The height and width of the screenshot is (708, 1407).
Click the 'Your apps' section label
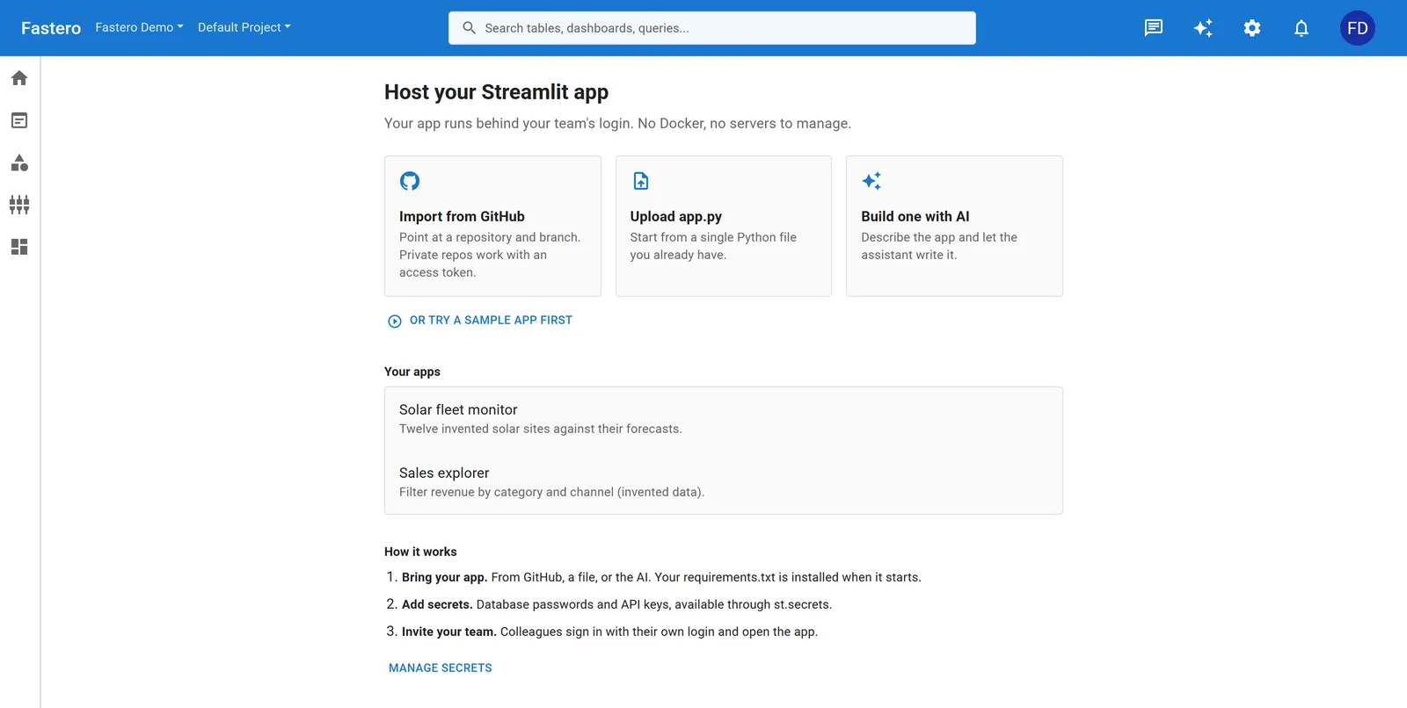point(412,372)
